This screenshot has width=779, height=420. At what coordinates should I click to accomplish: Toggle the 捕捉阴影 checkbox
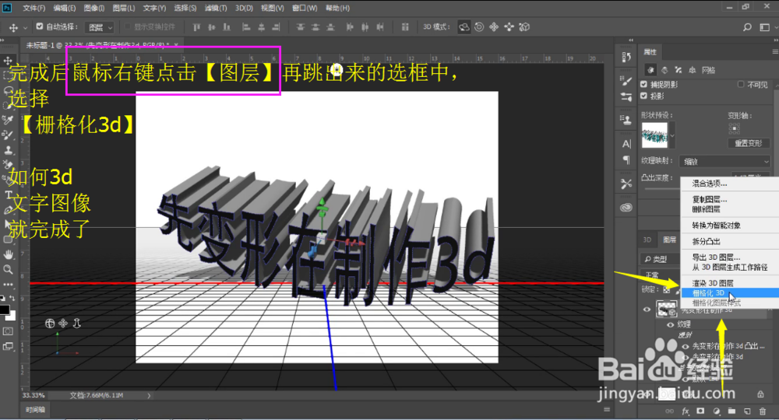[644, 84]
